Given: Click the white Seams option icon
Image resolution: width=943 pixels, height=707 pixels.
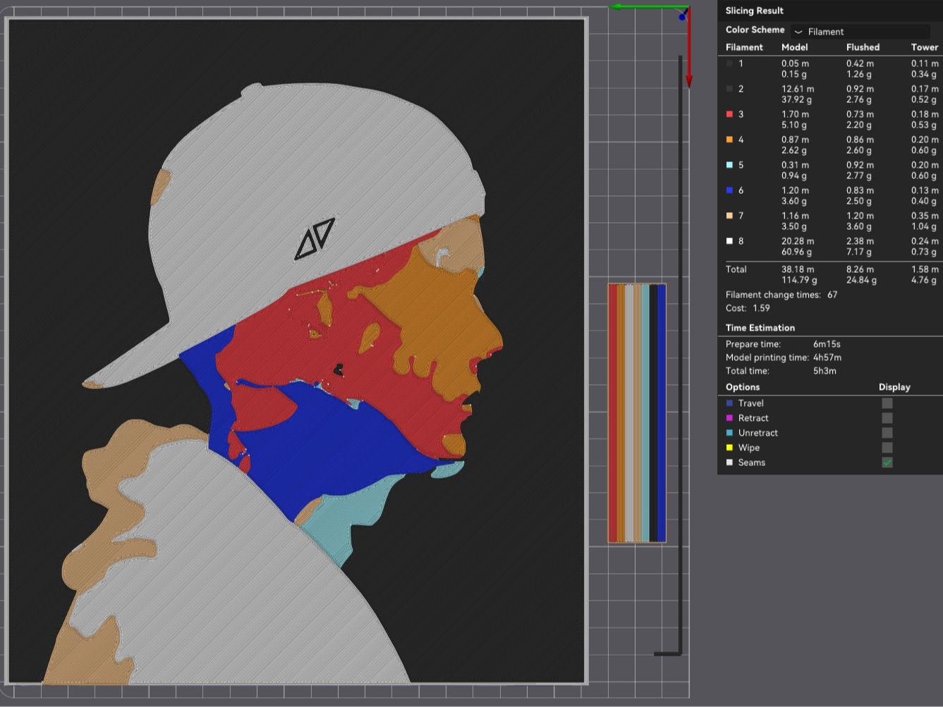Looking at the screenshot, I should pos(729,462).
